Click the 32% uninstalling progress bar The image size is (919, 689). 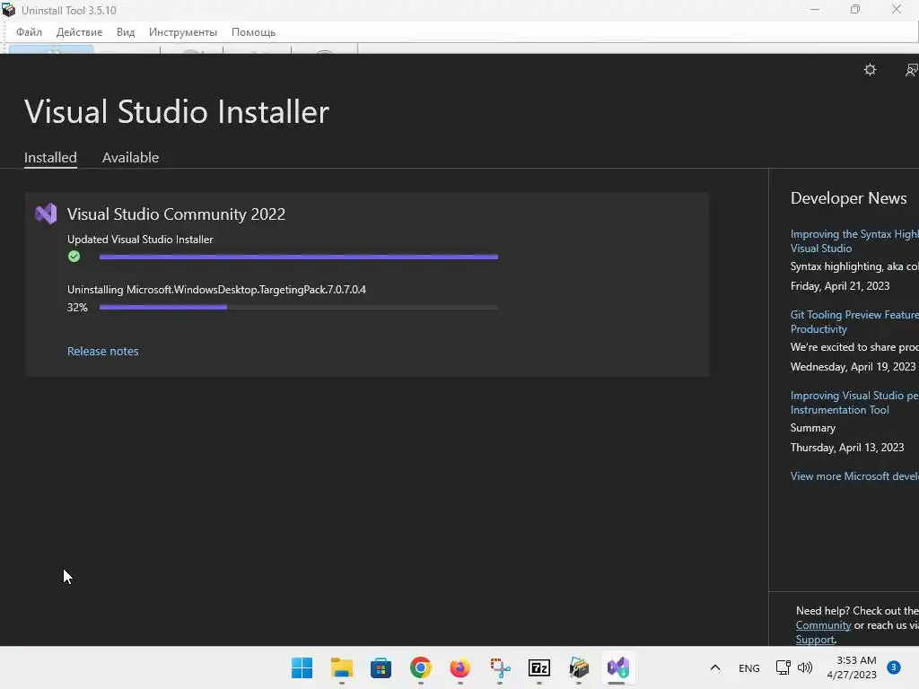click(298, 307)
